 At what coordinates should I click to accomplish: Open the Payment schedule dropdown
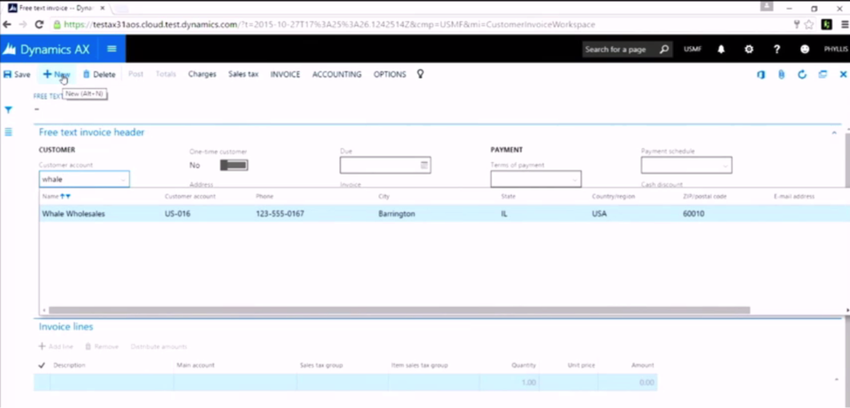(725, 166)
